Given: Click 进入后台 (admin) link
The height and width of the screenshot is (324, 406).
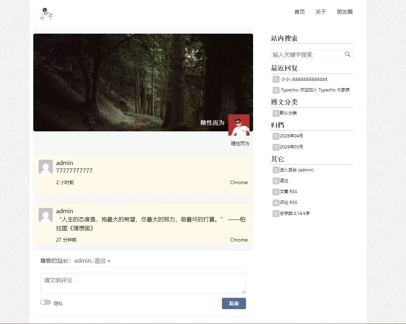Looking at the screenshot, I should pos(297,170).
